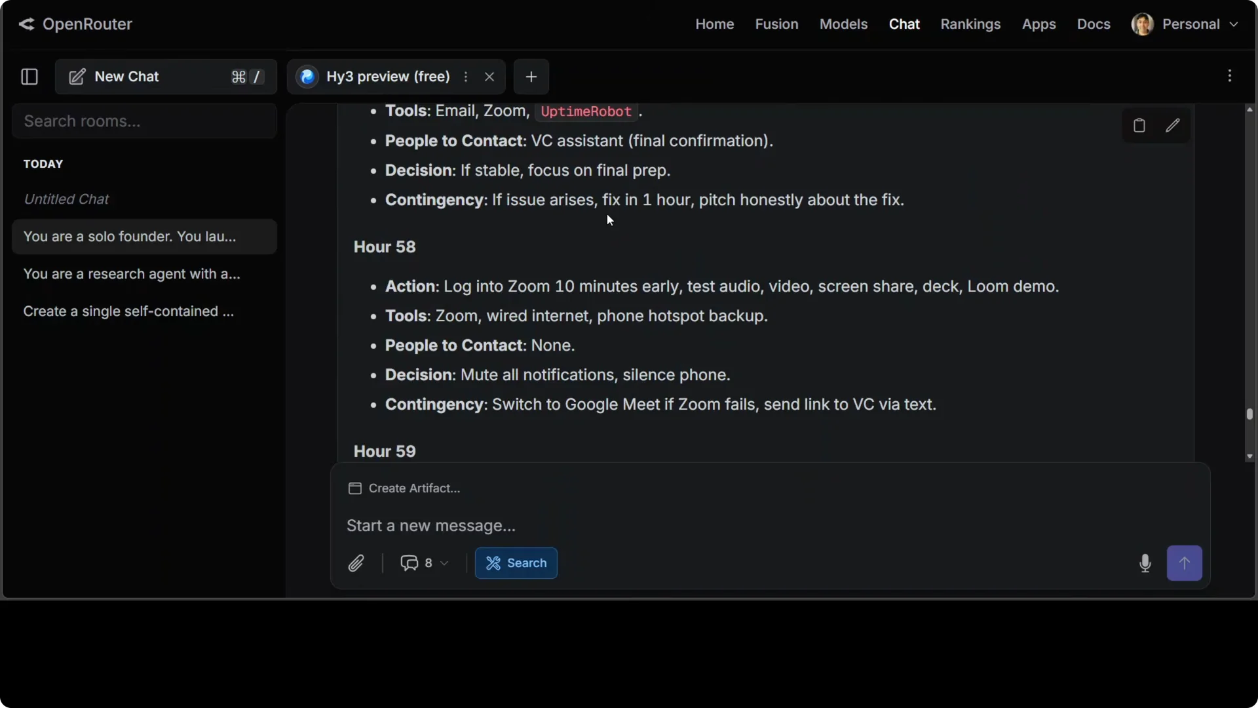Click the Hy3 model globe icon

[x=307, y=77]
